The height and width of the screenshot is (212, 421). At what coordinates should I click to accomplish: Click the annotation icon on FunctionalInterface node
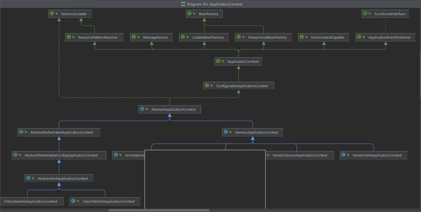(x=365, y=14)
